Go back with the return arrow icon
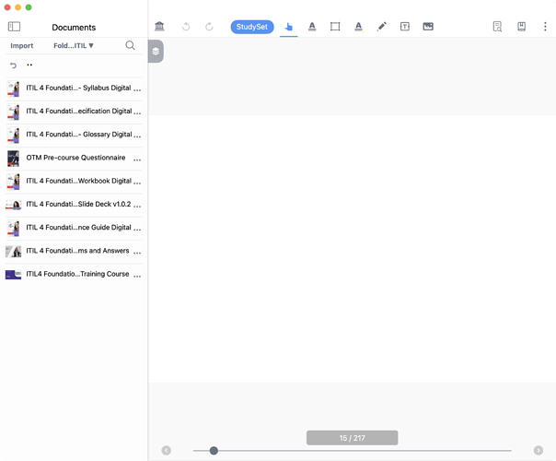 point(13,65)
